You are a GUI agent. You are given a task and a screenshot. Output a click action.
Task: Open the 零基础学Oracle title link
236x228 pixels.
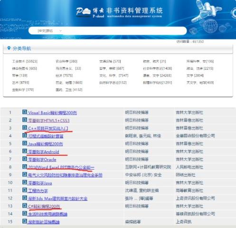click(x=42, y=160)
